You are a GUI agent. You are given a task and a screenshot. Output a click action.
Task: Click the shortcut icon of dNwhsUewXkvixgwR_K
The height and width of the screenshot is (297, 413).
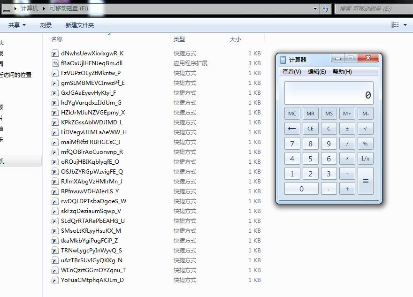click(55, 53)
